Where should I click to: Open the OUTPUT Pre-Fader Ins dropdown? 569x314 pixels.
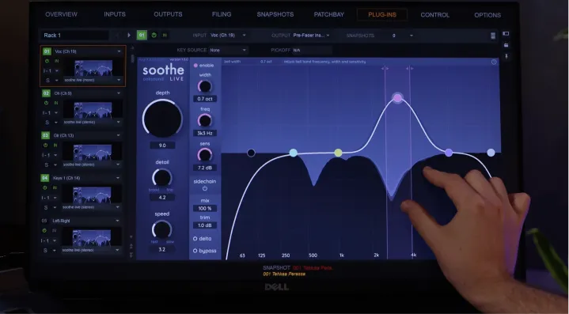click(x=312, y=35)
